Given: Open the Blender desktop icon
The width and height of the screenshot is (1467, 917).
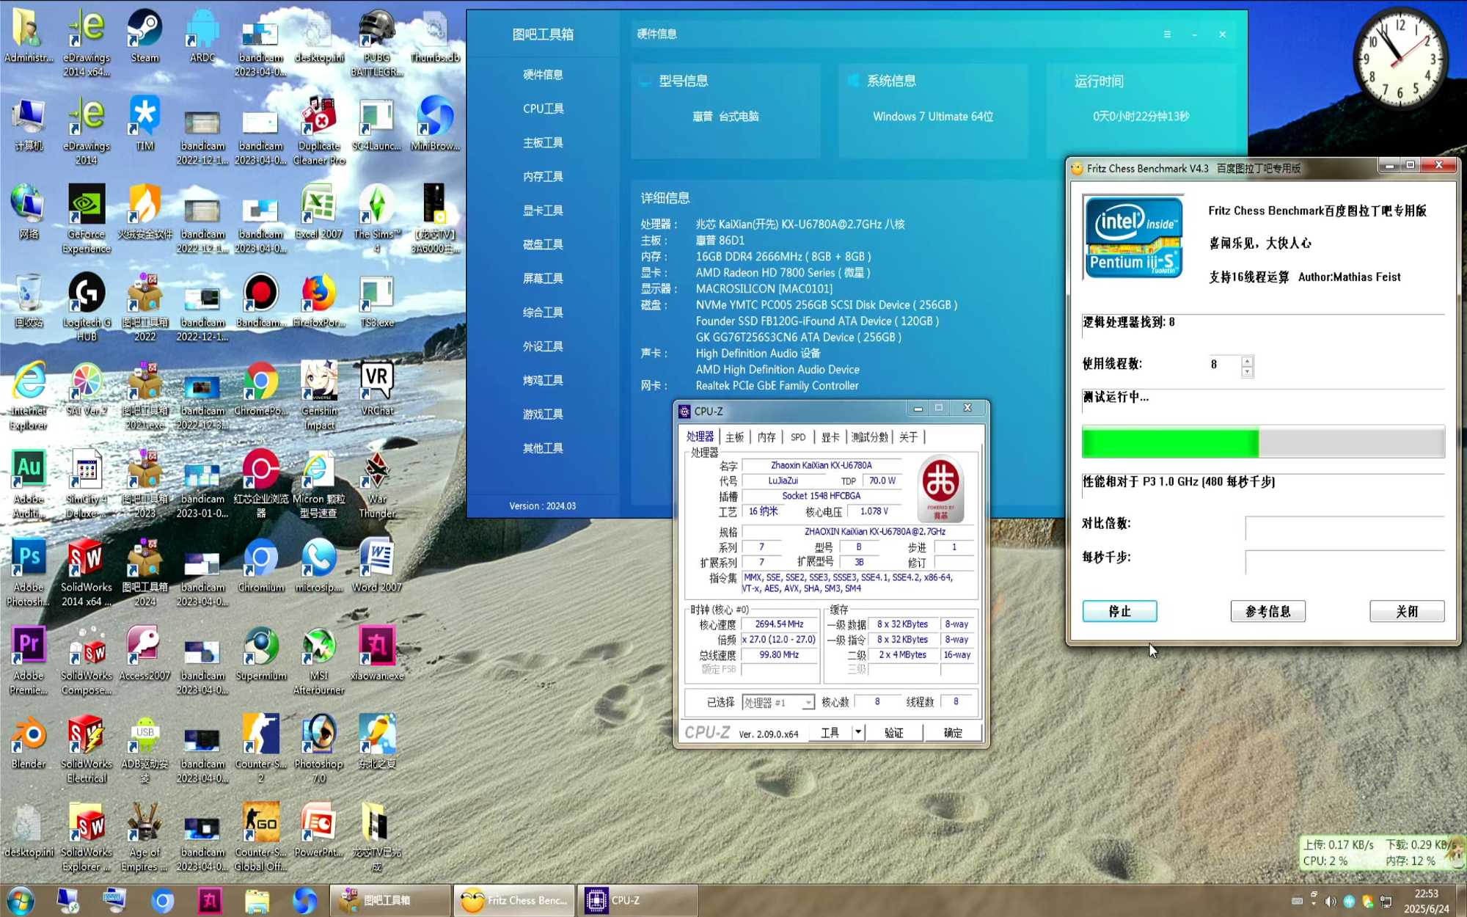Looking at the screenshot, I should click(29, 742).
